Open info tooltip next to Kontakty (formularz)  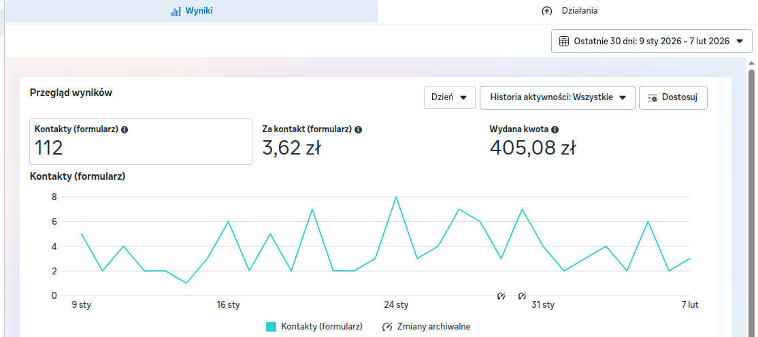(x=125, y=129)
